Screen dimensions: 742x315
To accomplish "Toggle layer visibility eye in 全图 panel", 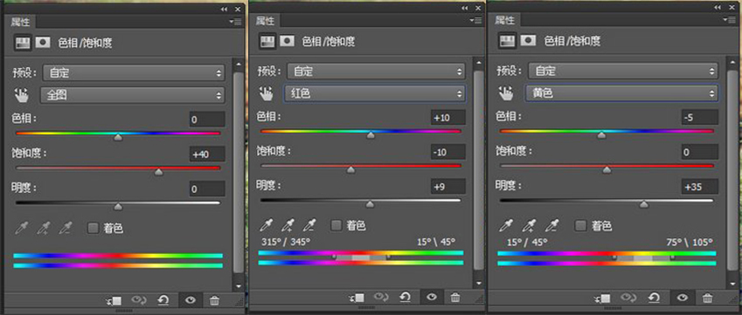I will tap(191, 300).
